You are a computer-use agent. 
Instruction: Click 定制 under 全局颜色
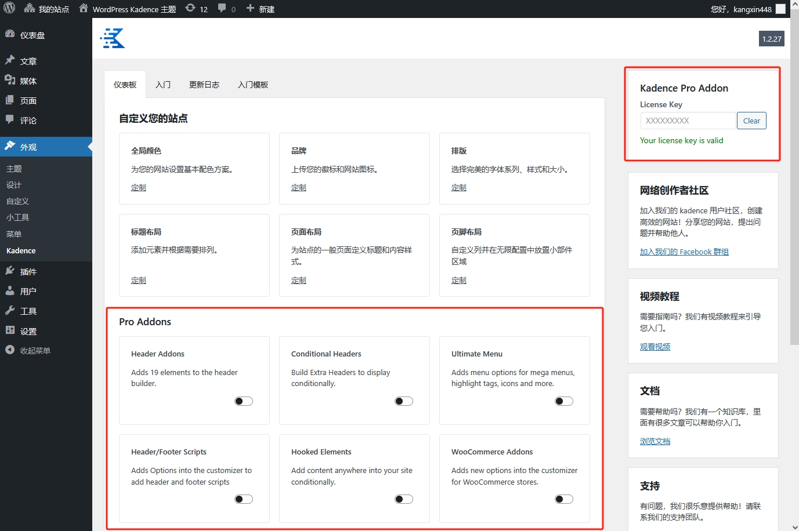139,187
